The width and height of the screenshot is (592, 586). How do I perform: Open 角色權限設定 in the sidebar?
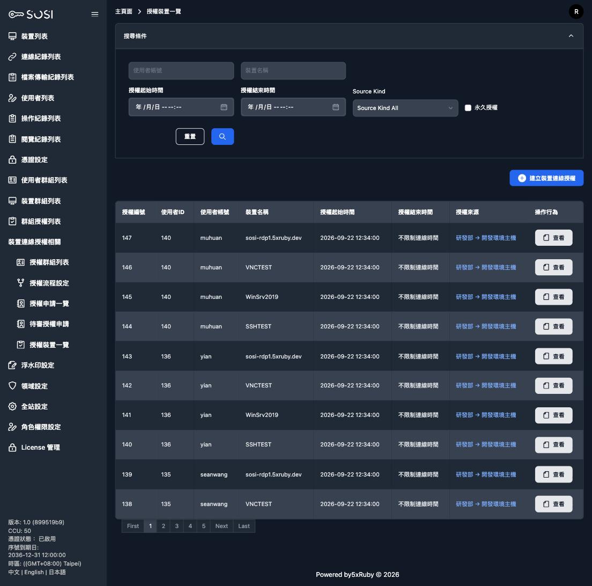pyautogui.click(x=41, y=427)
